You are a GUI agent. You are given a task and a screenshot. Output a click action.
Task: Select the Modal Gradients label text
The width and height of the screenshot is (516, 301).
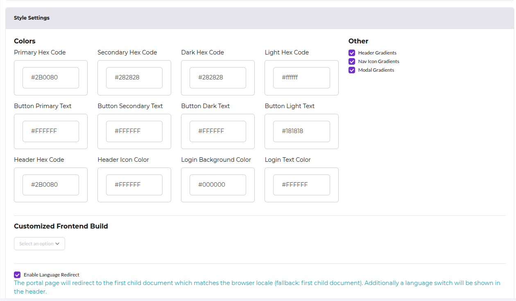[376, 70]
